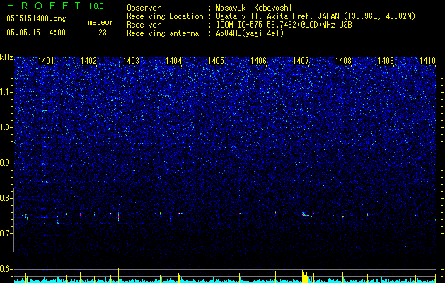Click the Receiver field label
The width and height of the screenshot is (445, 283).
point(144,25)
